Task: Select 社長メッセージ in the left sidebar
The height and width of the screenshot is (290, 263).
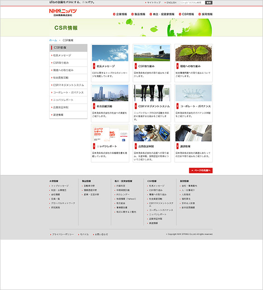Action: tap(68, 55)
